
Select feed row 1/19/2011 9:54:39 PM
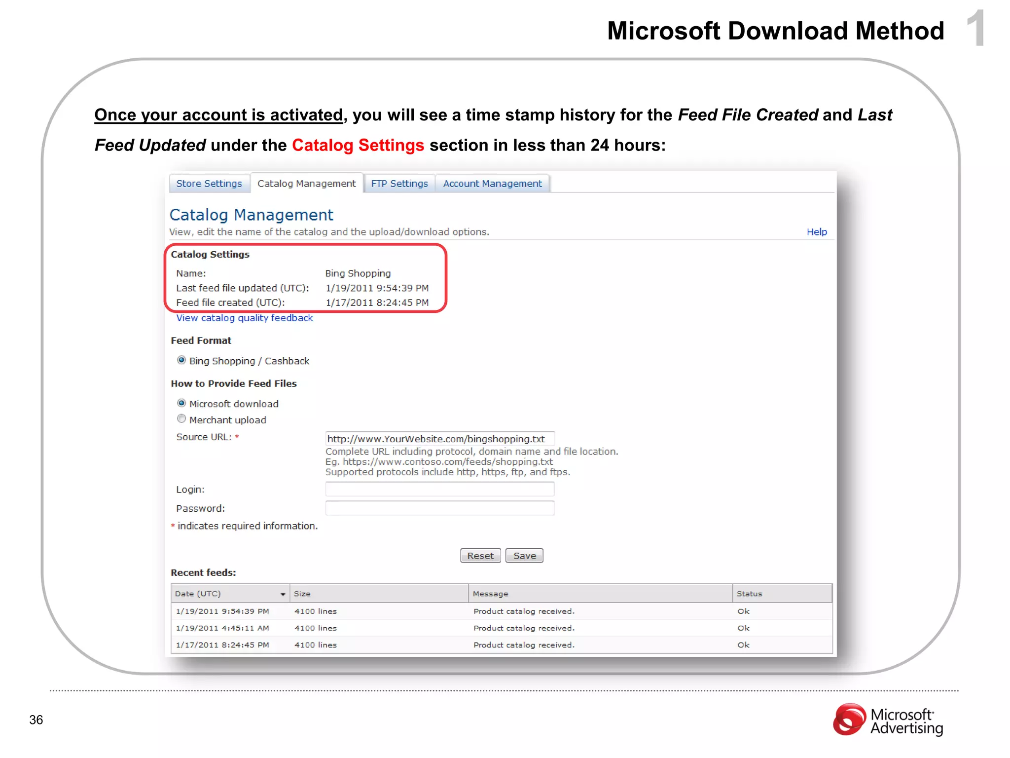[502, 611]
